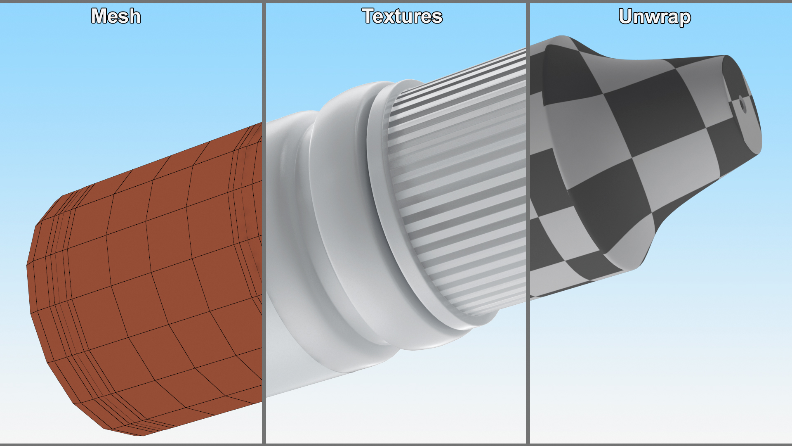Click the Unwrap heading label
792x446 pixels.
(655, 17)
